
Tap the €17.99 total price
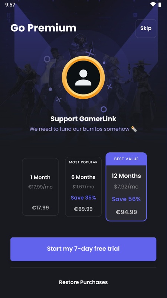click(40, 207)
